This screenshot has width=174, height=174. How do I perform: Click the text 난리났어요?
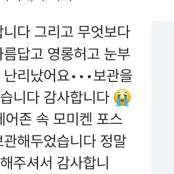point(37,76)
